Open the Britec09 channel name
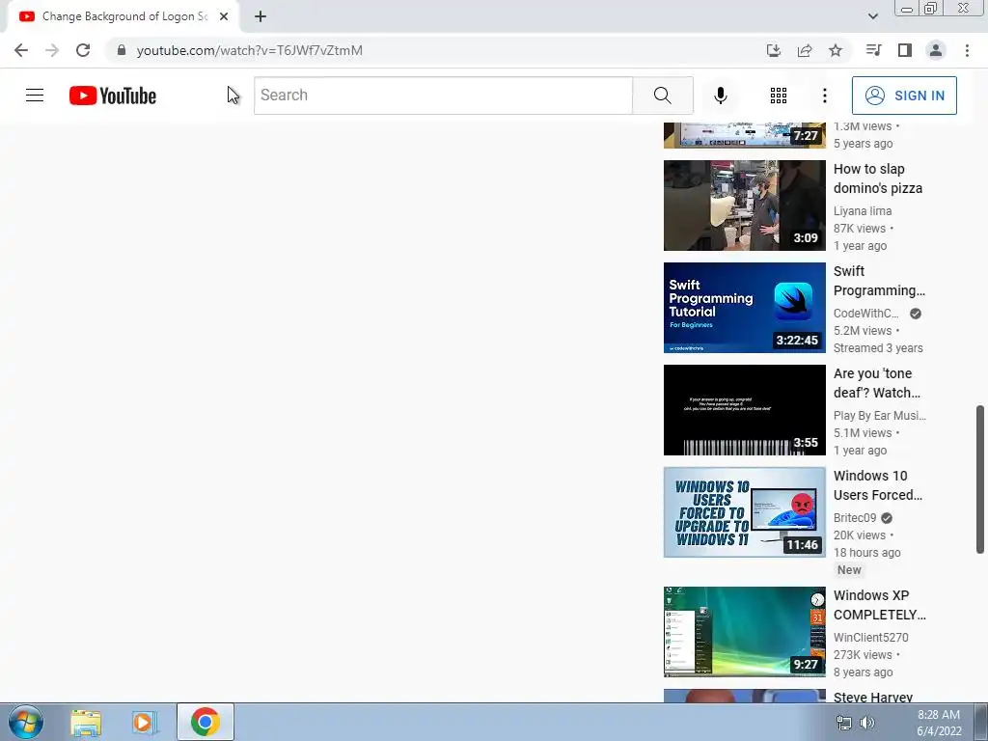This screenshot has height=741, width=988. (855, 518)
